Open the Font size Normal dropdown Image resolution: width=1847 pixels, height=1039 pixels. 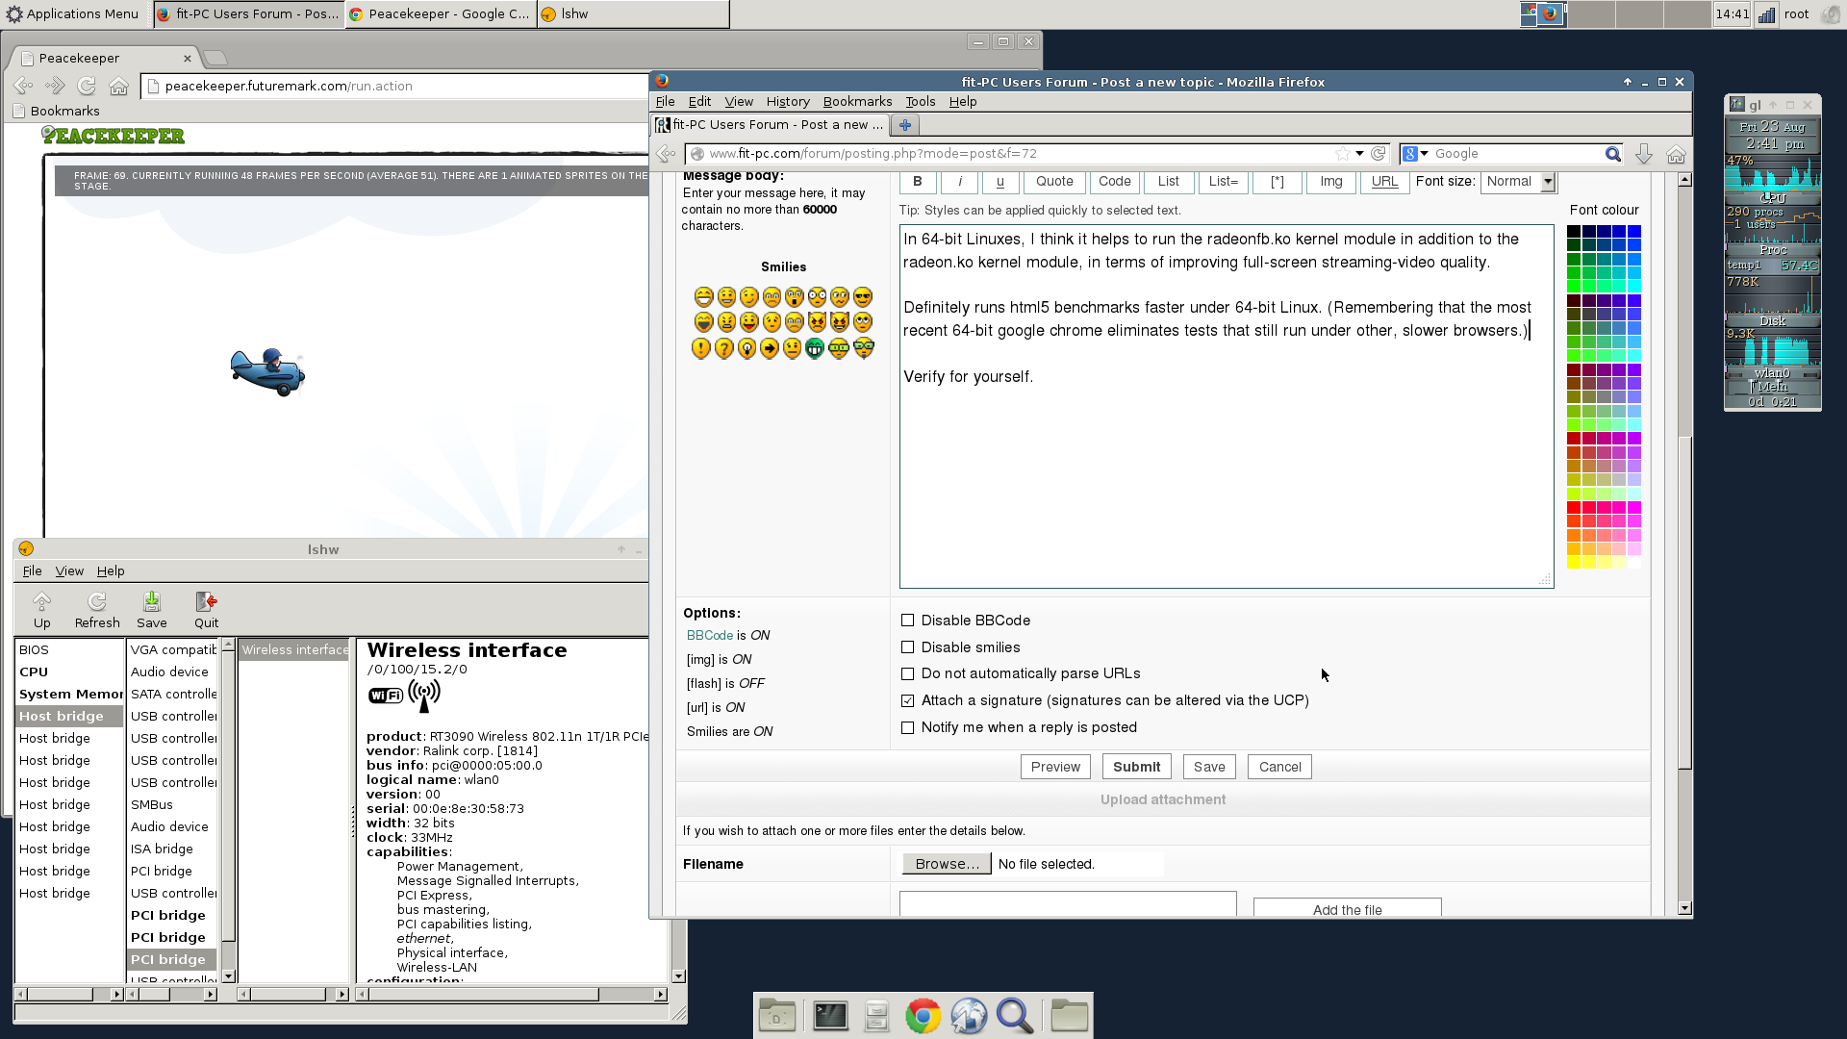tap(1518, 182)
